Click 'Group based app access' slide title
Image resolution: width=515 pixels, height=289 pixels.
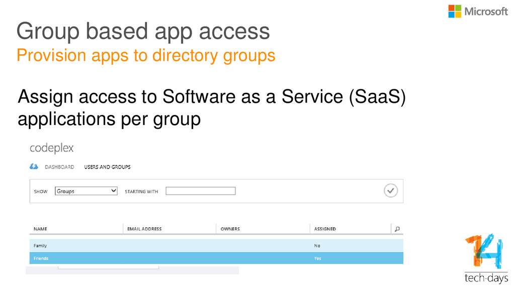click(x=143, y=32)
